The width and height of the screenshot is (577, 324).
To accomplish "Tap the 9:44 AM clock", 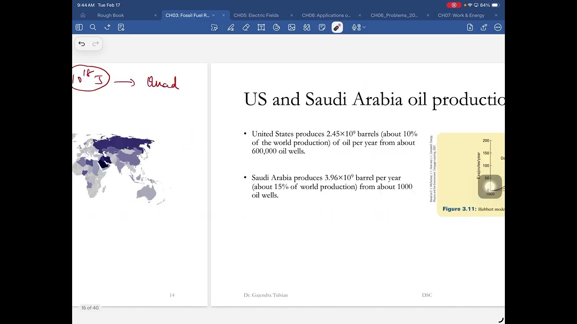I will point(86,5).
